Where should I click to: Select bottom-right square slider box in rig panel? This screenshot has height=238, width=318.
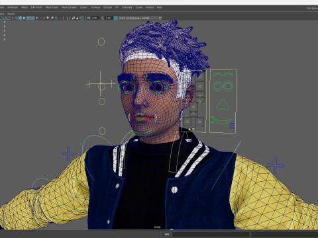click(199, 122)
